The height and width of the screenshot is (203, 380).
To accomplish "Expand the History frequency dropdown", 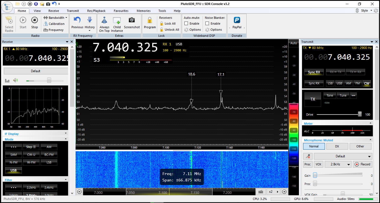I will [90, 30].
